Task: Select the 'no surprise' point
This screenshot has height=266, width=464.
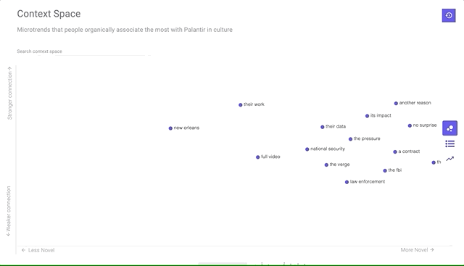Action: (410, 125)
